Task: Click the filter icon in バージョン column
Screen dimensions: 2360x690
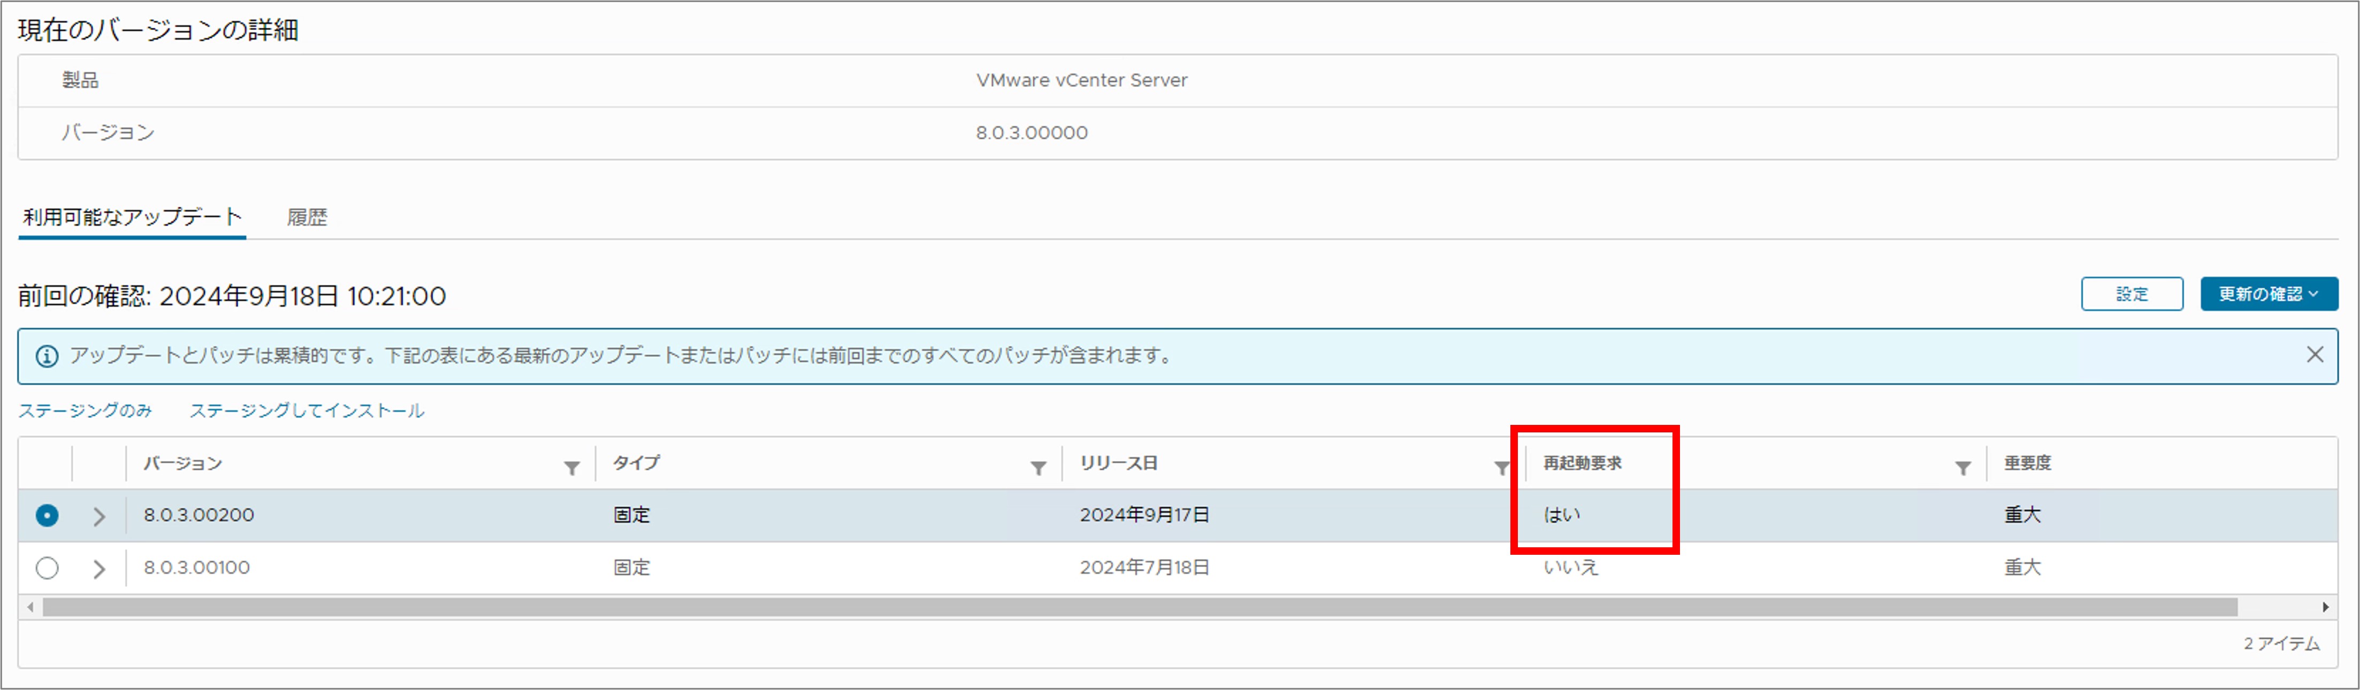Action: tap(572, 469)
